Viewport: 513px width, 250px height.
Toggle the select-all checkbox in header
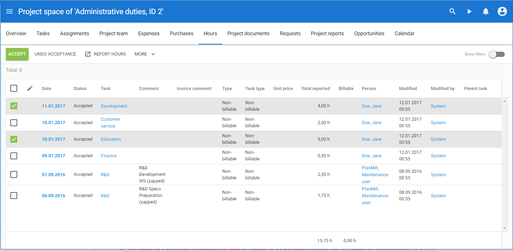14,88
